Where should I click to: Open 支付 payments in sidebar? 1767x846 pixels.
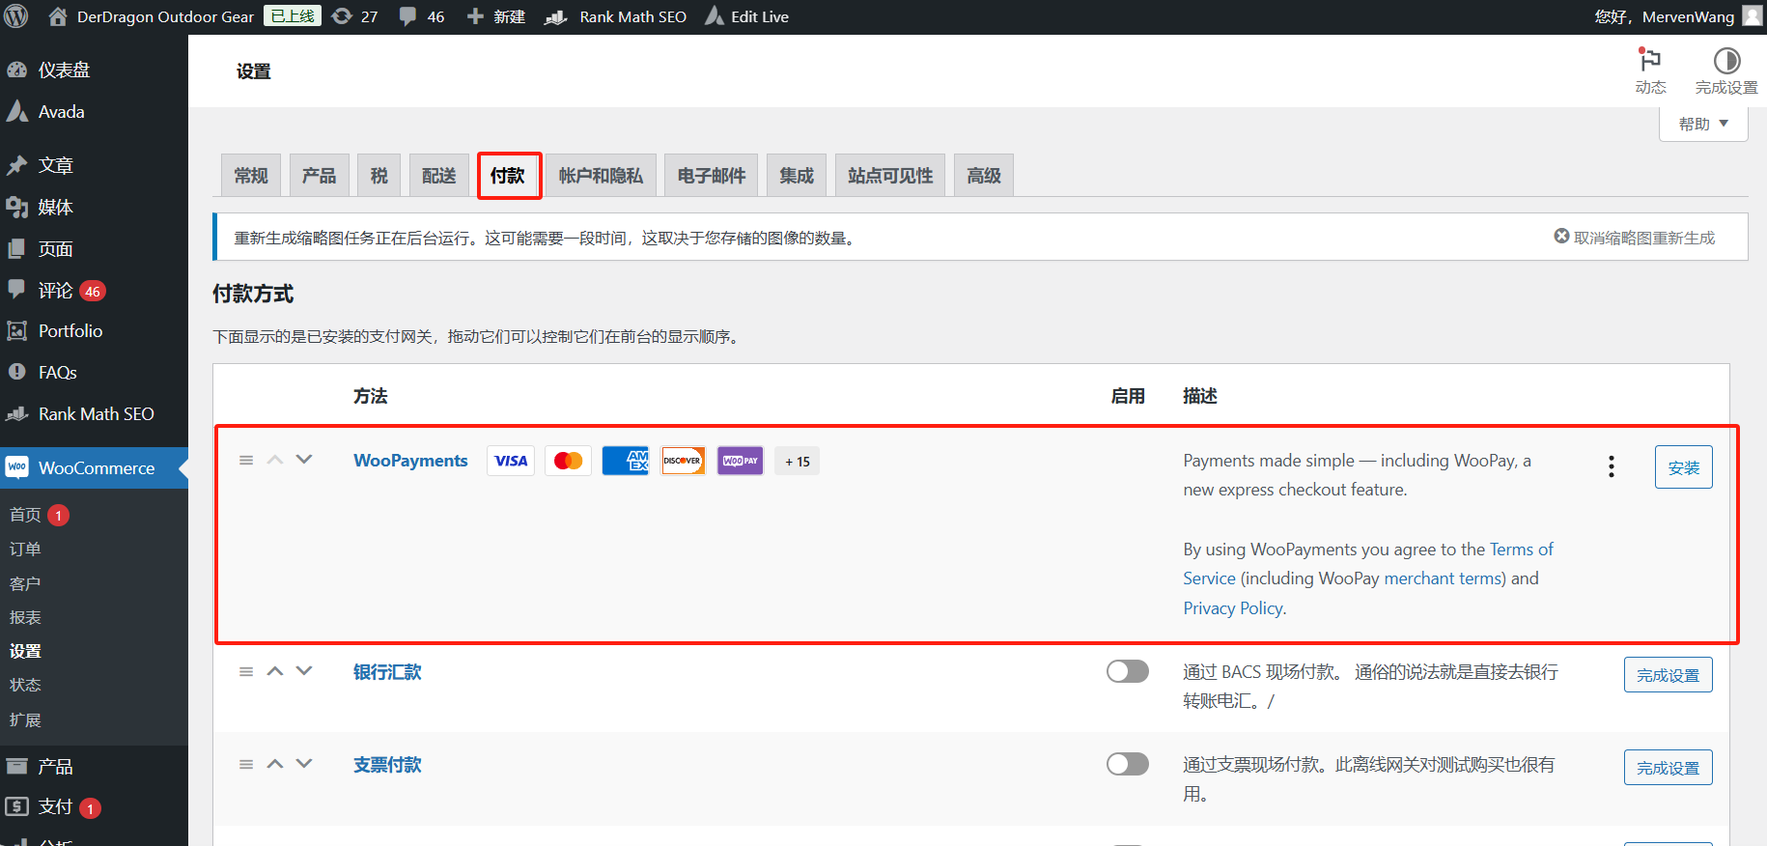click(94, 807)
